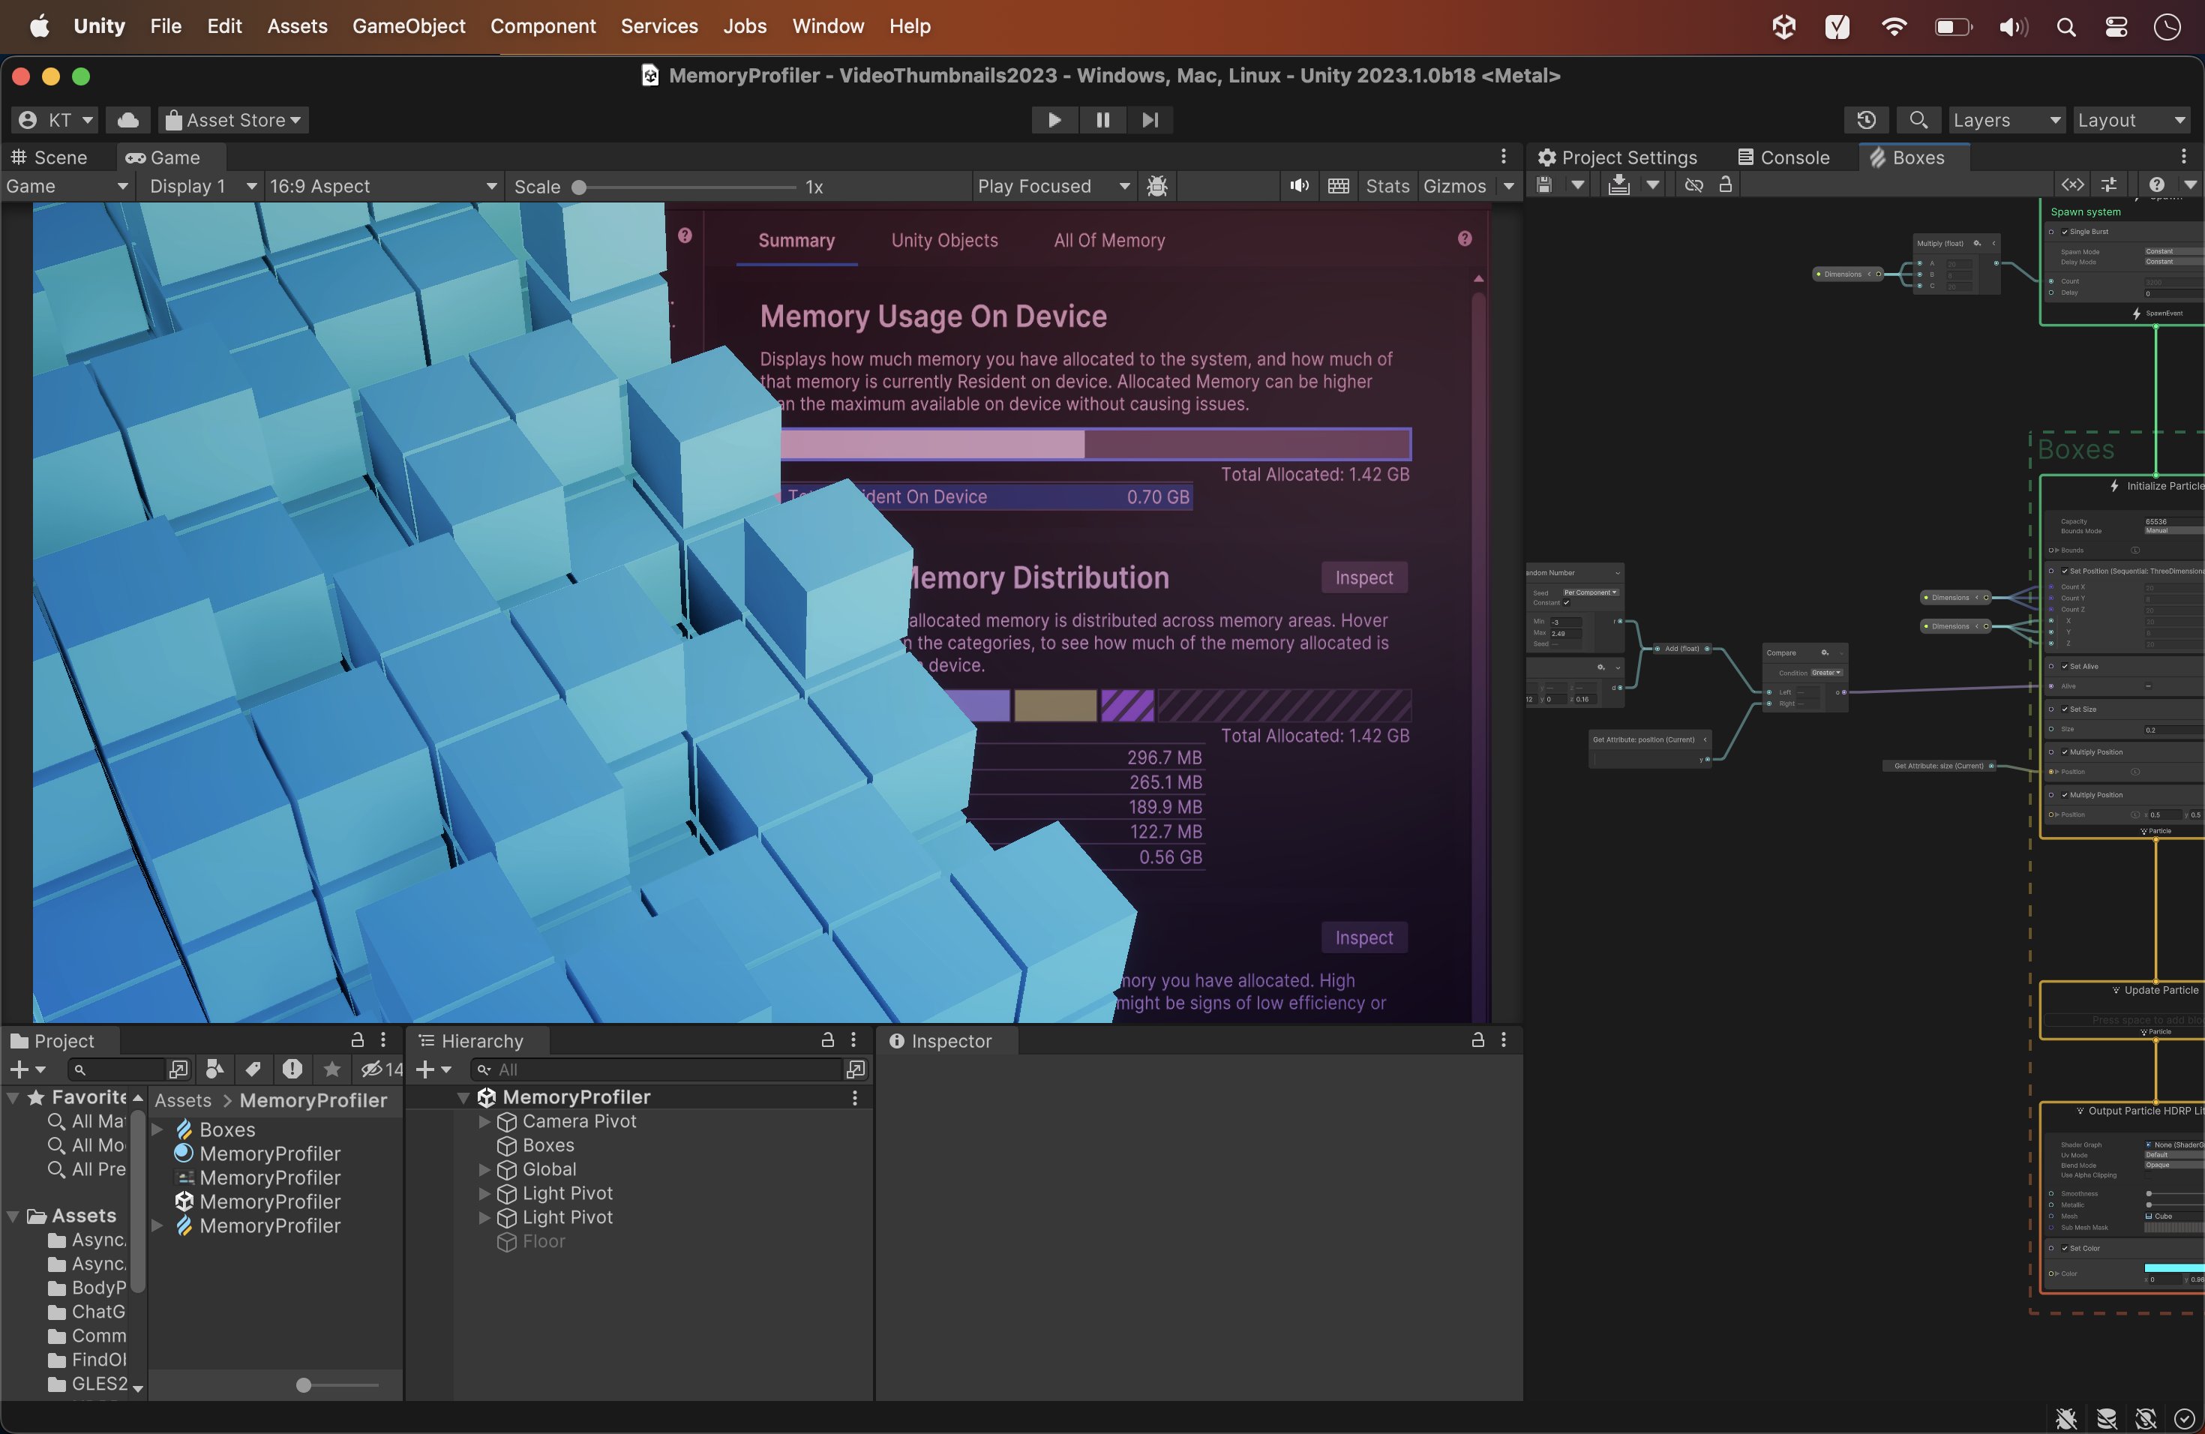Image resolution: width=2205 pixels, height=1434 pixels.
Task: Open the Play Focused dropdown
Action: 1054,186
